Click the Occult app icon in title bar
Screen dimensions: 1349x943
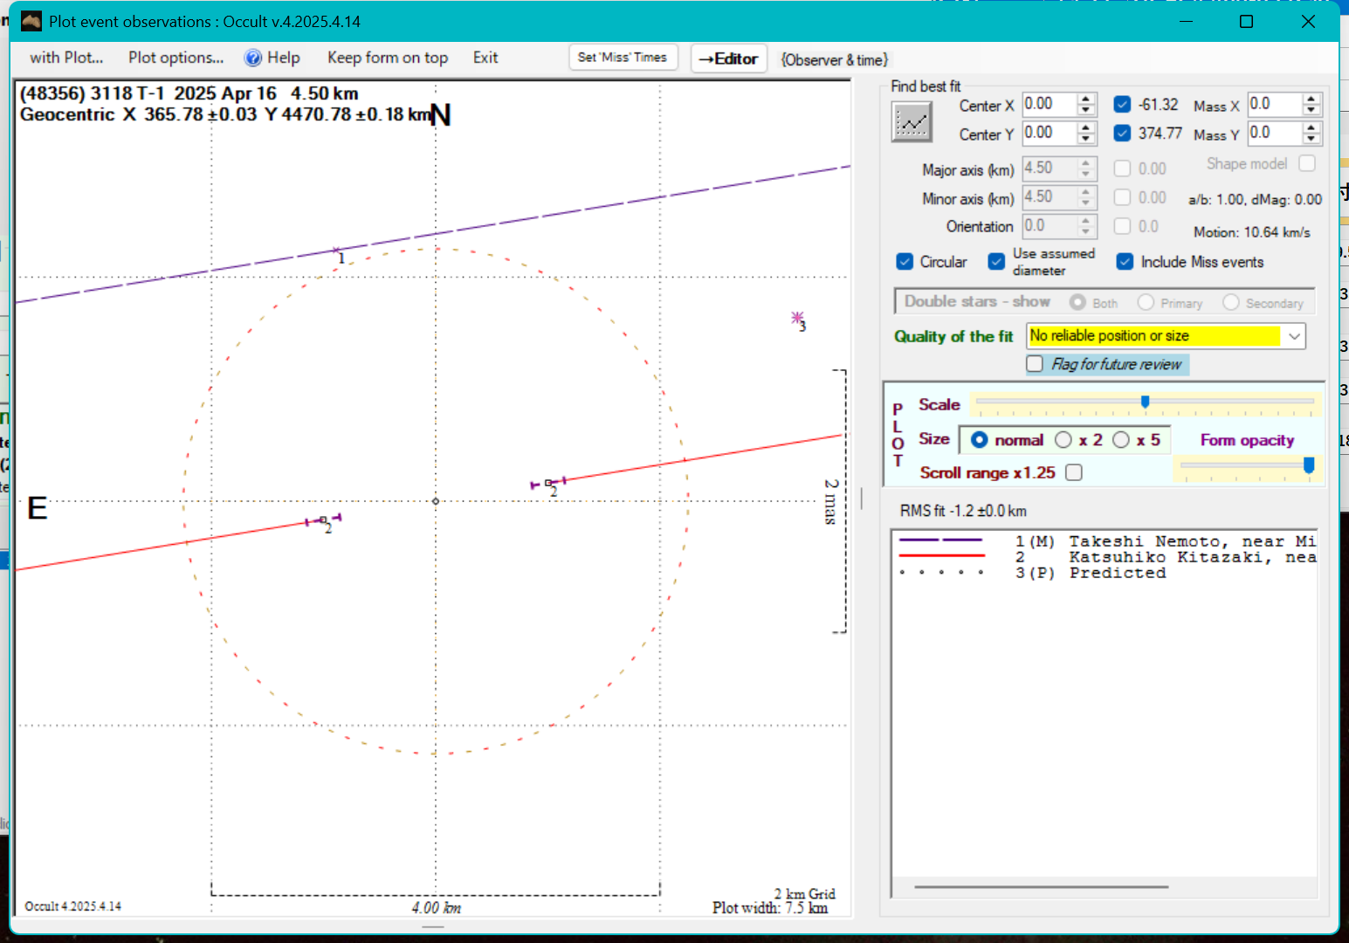[31, 21]
